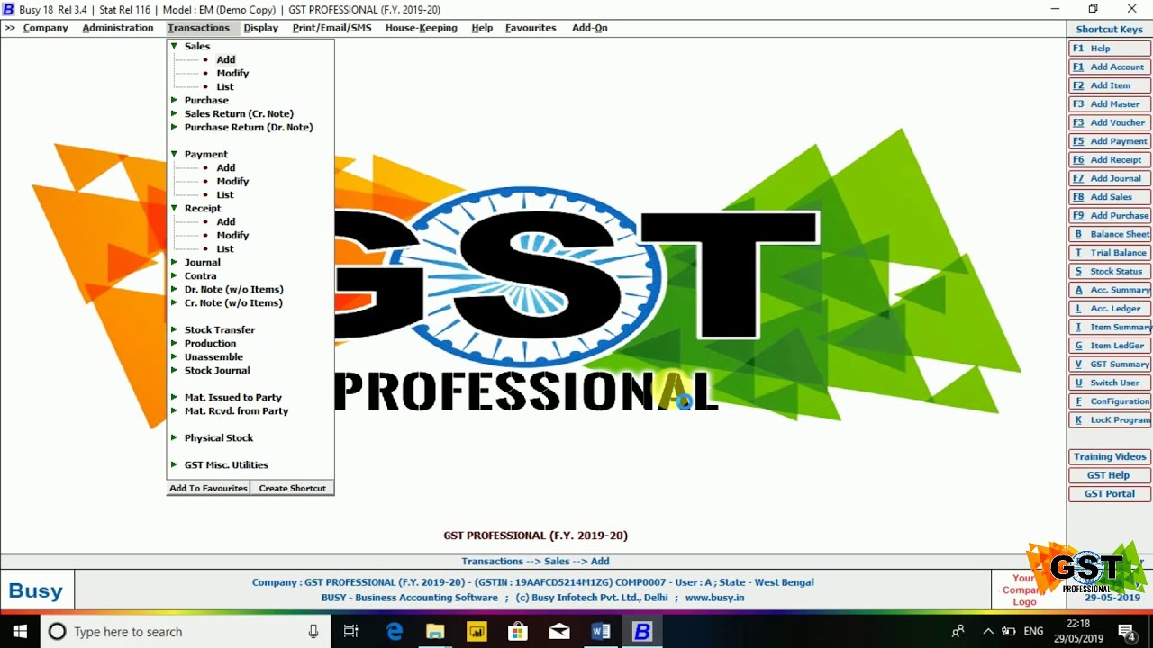Screen dimensions: 1153x648
Task: Open Microsoft Edge from taskbar
Action: coord(394,632)
